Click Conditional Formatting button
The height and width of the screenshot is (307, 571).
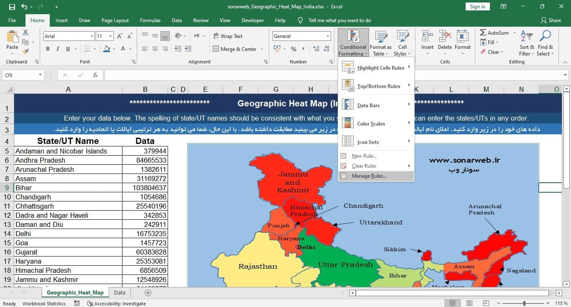click(x=353, y=43)
